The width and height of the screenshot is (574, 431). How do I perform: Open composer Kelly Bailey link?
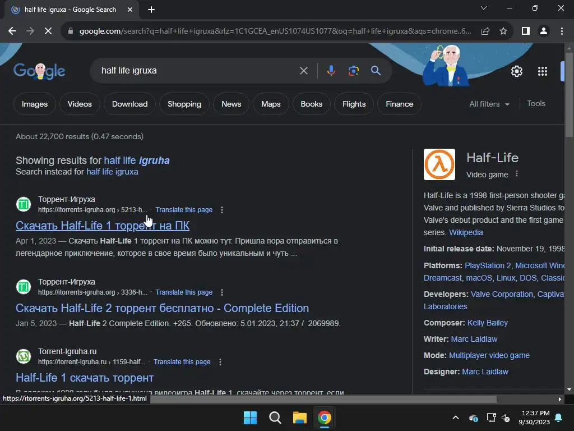(488, 323)
